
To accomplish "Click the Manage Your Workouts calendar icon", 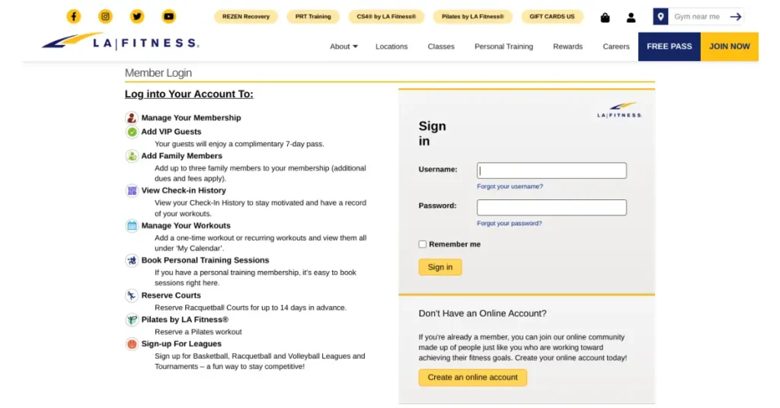I will tap(132, 225).
